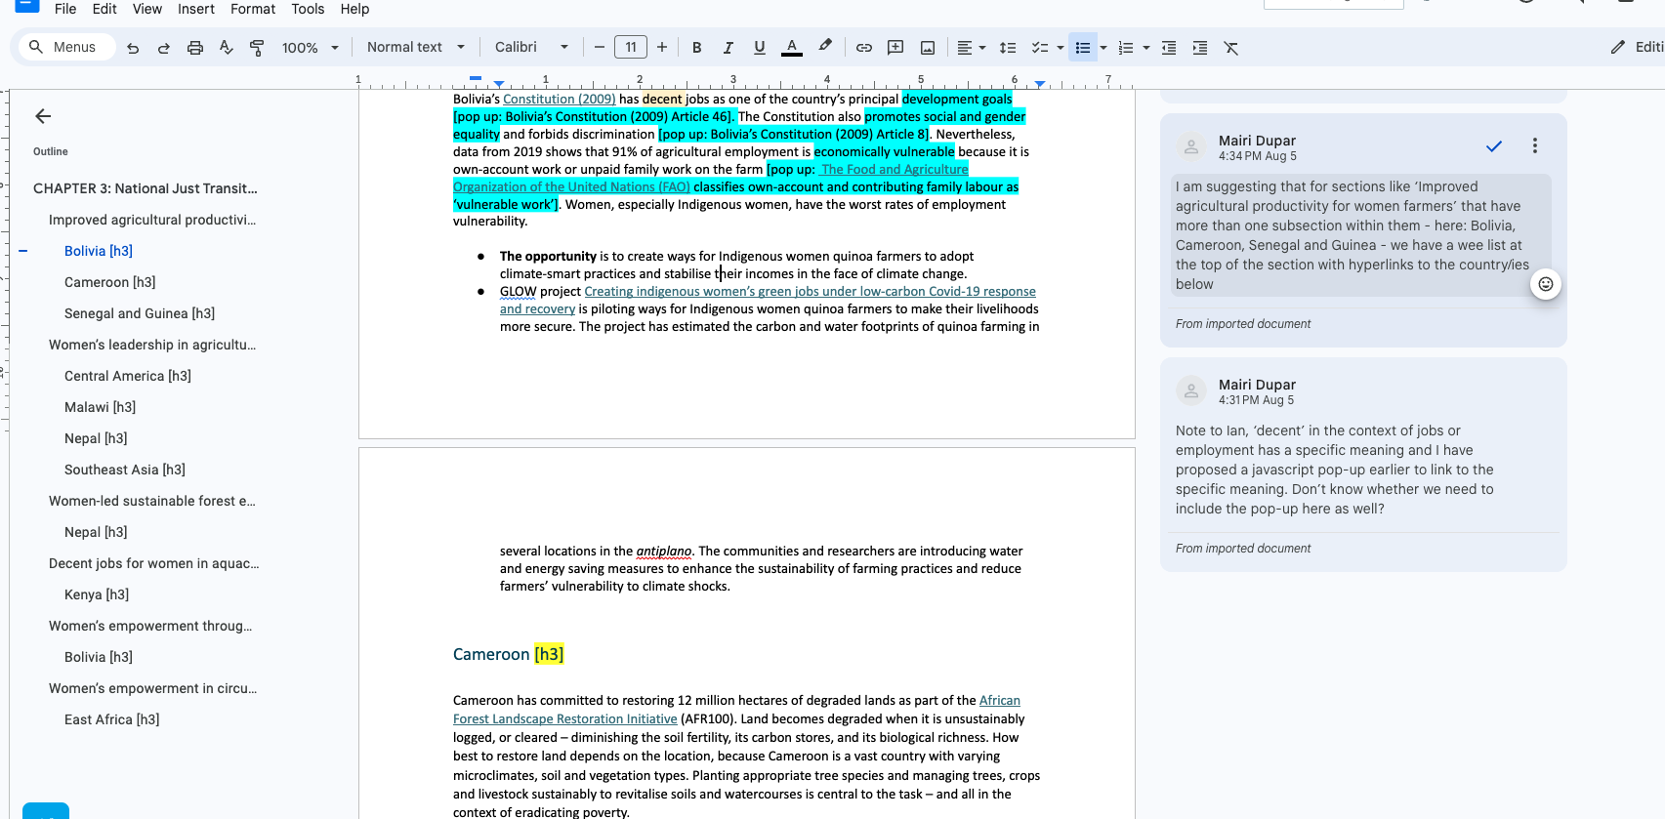1665x819 pixels.
Task: Open the African Forest Landscape Restoration Initiative link
Action: coord(564,719)
